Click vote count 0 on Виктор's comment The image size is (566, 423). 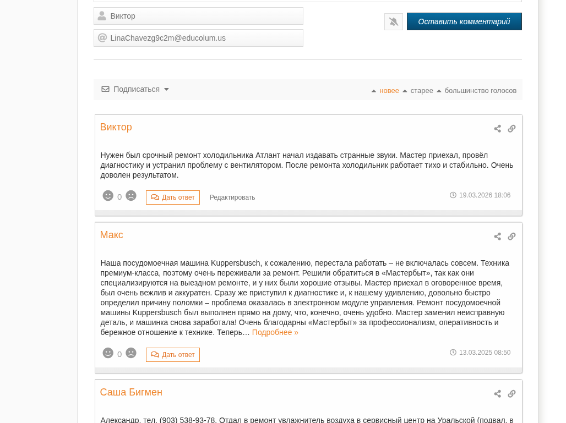click(119, 197)
